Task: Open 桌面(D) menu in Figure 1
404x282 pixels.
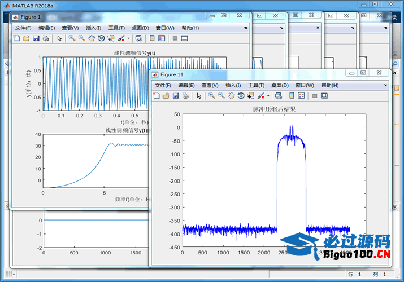Action: click(x=140, y=28)
